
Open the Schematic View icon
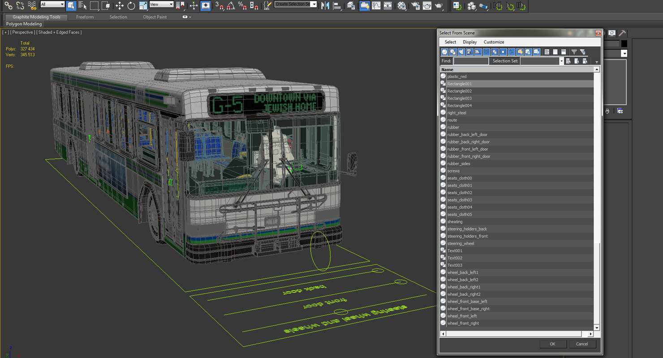coord(388,5)
